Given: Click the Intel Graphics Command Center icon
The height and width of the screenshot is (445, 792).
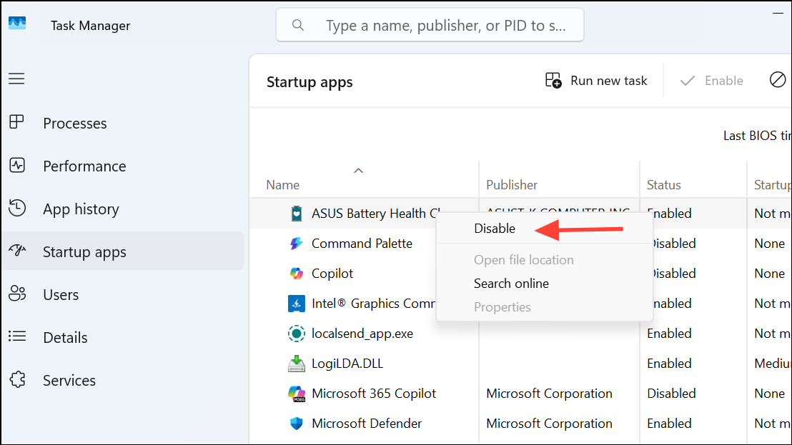Looking at the screenshot, I should (x=297, y=304).
